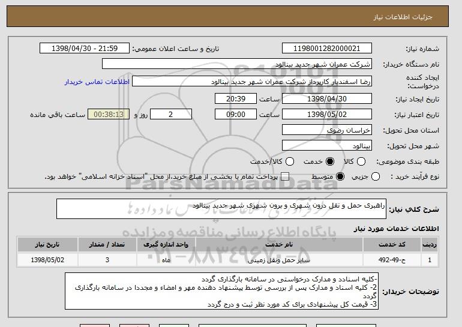
Task: Click the delivery city field بینالود
Action: pos(327,146)
